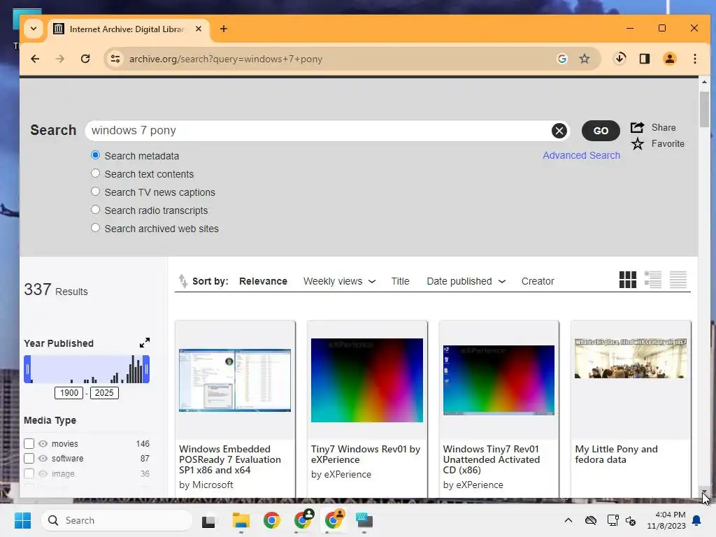The image size is (716, 537).
Task: Open Chrome downloads icon
Action: 620,59
